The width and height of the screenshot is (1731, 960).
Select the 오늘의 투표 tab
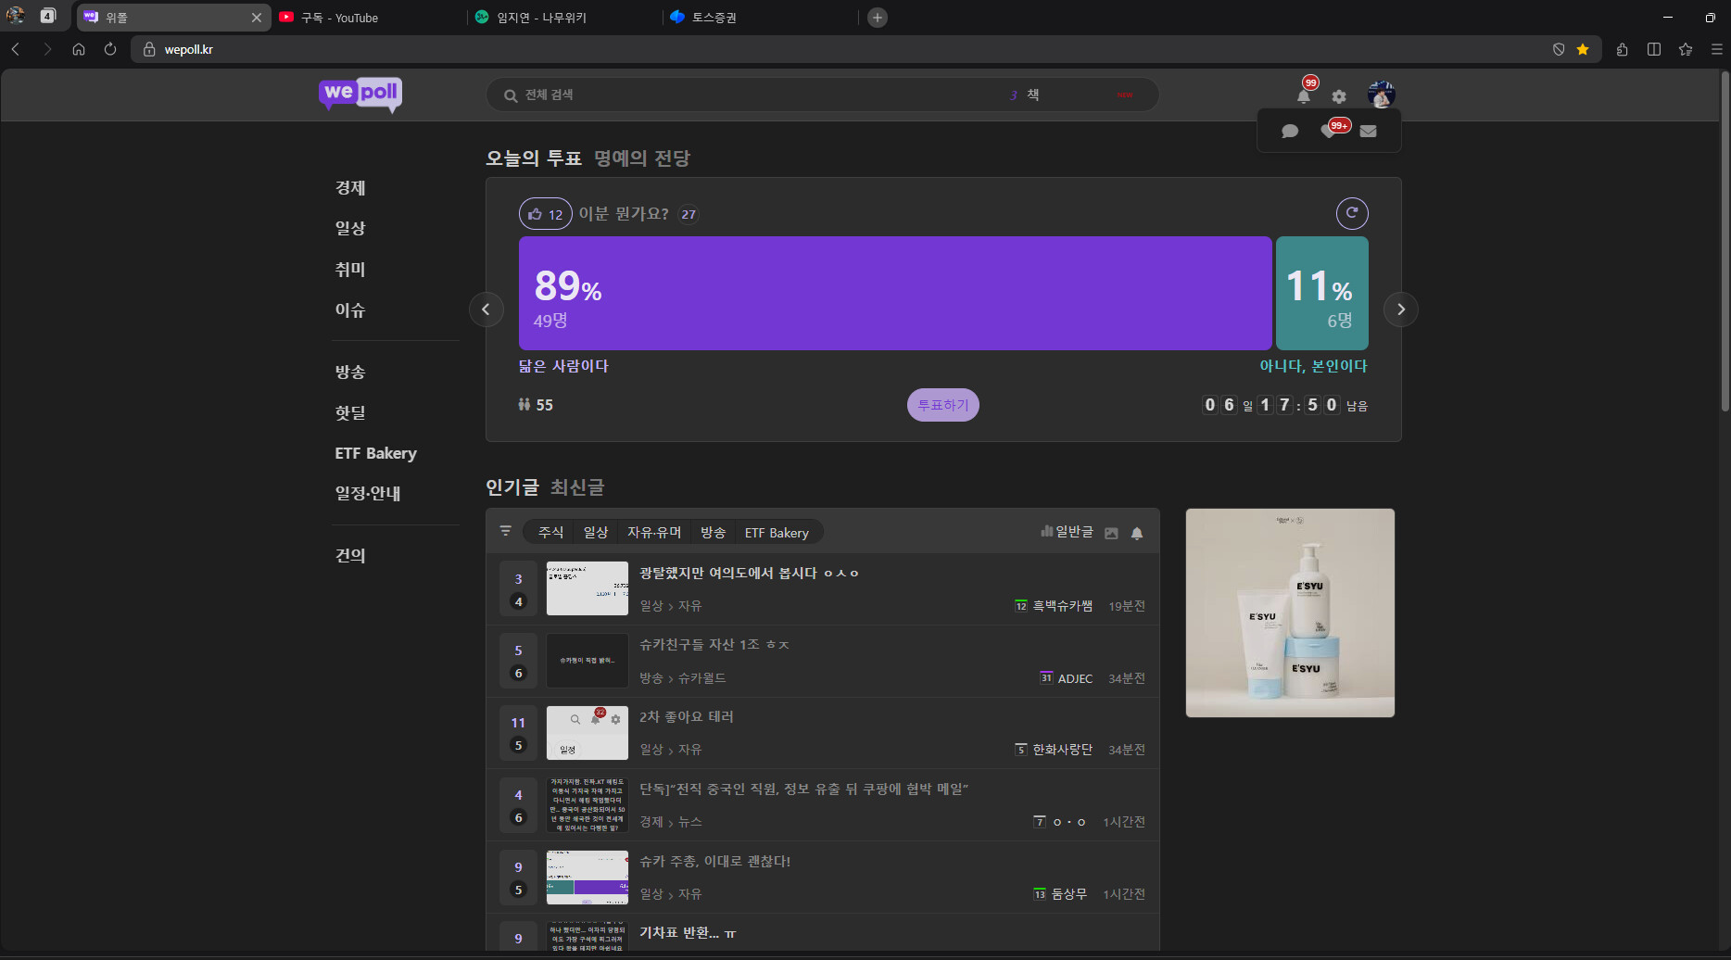point(534,158)
